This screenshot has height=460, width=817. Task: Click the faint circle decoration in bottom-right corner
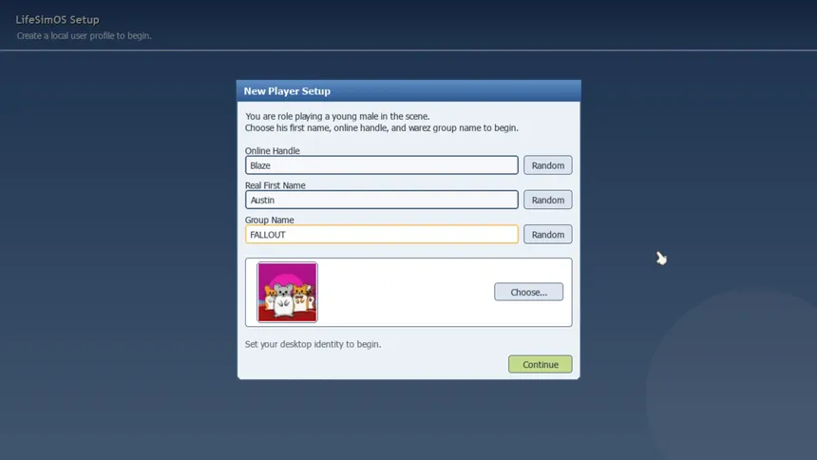point(741,380)
